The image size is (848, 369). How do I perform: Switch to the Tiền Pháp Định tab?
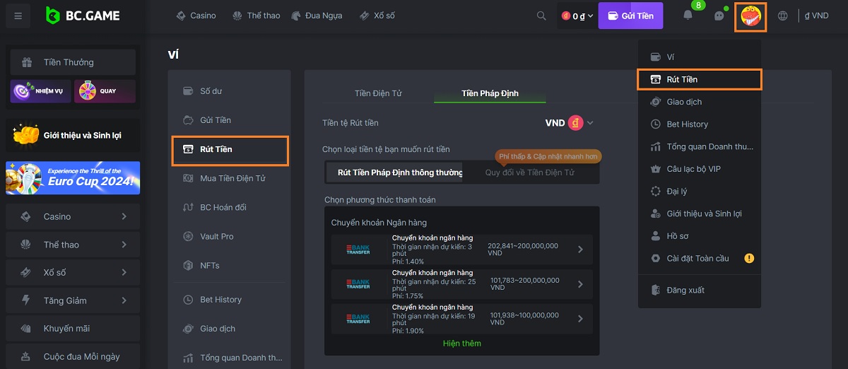pyautogui.click(x=489, y=93)
